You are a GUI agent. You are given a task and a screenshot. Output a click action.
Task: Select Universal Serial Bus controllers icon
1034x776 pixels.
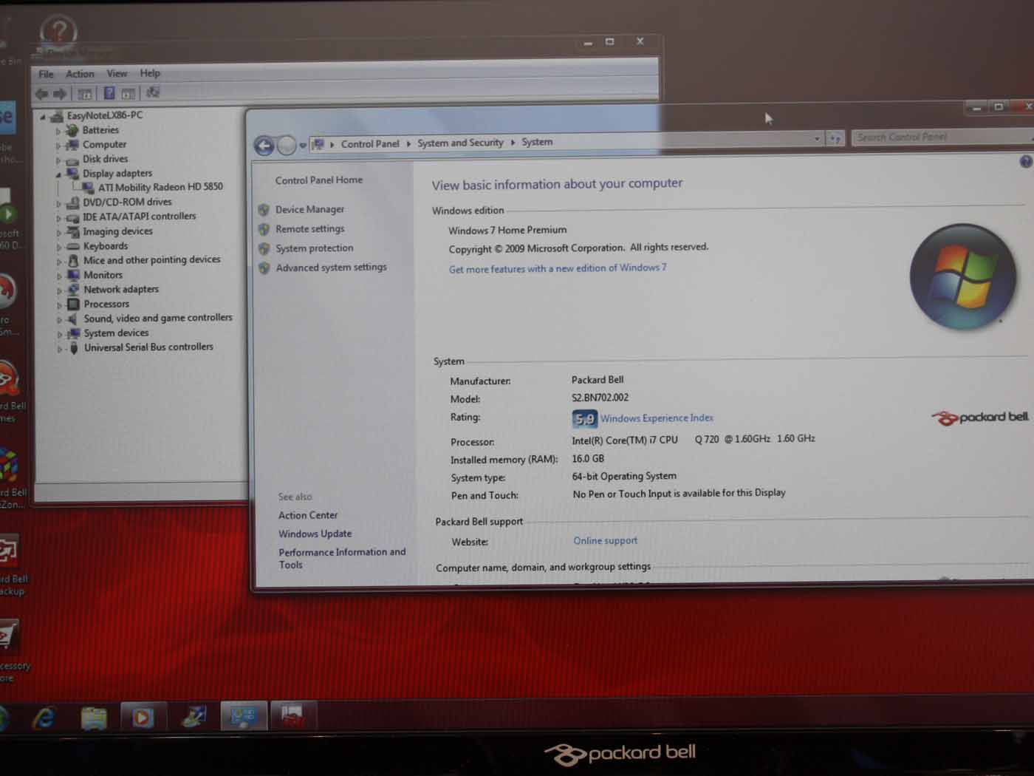pos(73,348)
